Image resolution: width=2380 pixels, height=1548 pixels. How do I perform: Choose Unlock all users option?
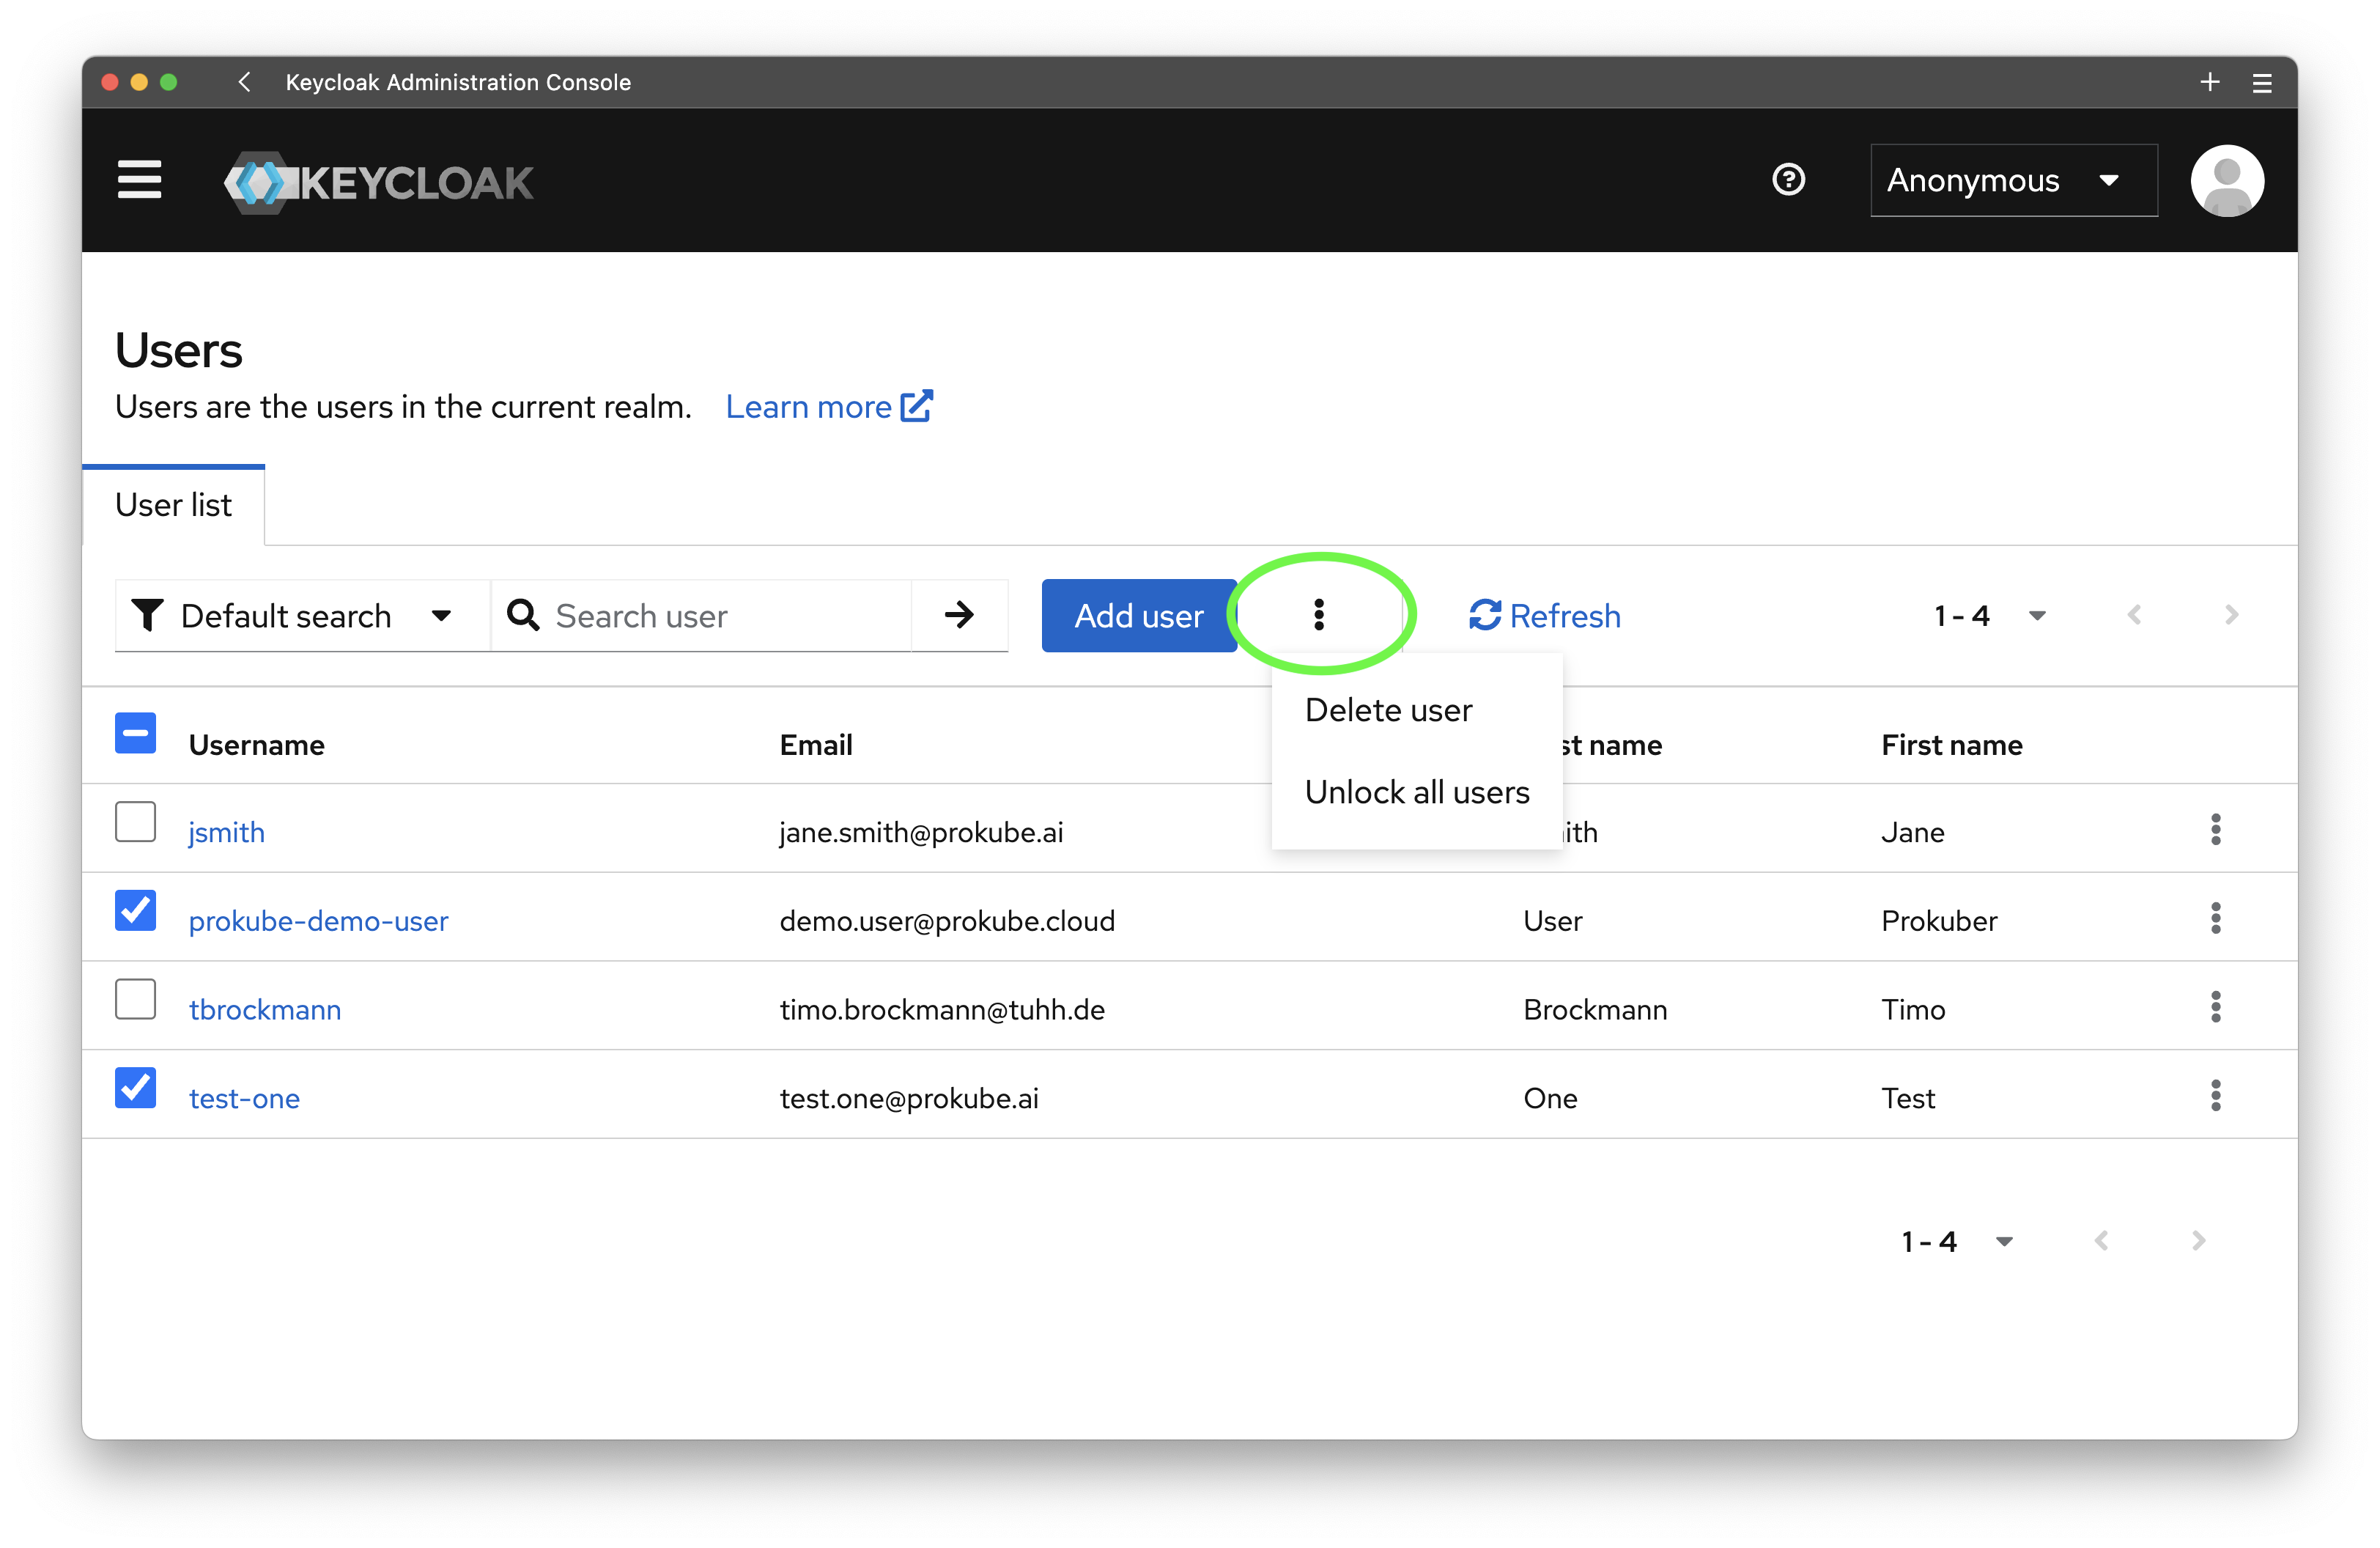click(x=1416, y=792)
